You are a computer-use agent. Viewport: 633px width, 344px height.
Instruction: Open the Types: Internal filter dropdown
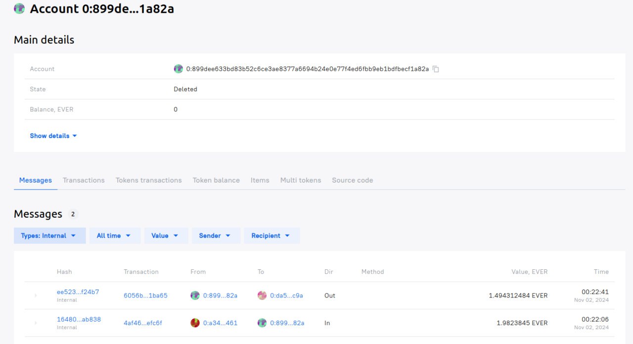pyautogui.click(x=49, y=236)
